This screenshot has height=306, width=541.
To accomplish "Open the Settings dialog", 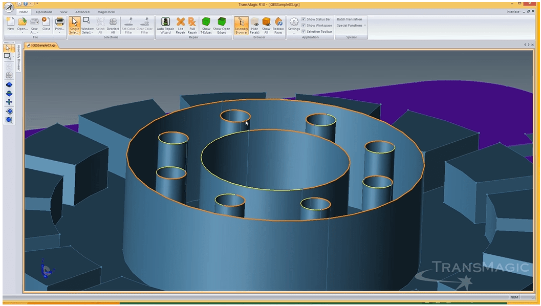I will click(294, 25).
